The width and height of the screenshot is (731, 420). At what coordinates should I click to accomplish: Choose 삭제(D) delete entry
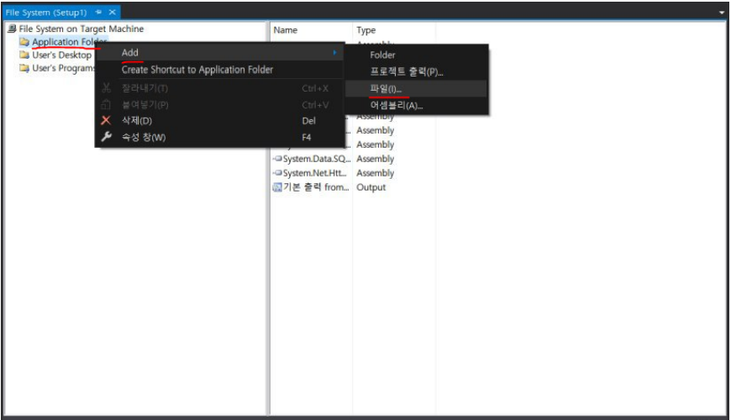(219, 121)
